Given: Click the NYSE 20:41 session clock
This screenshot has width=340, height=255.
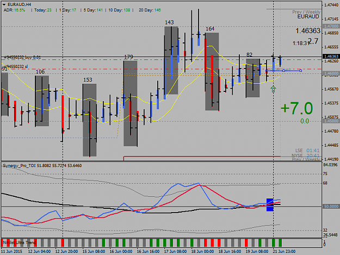Looking at the screenshot, I should pyautogui.click(x=306, y=156).
